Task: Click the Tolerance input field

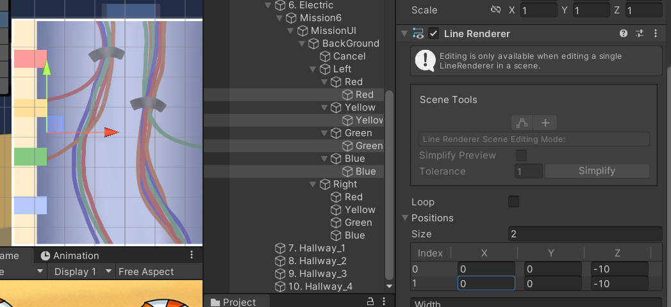Action: [x=529, y=171]
